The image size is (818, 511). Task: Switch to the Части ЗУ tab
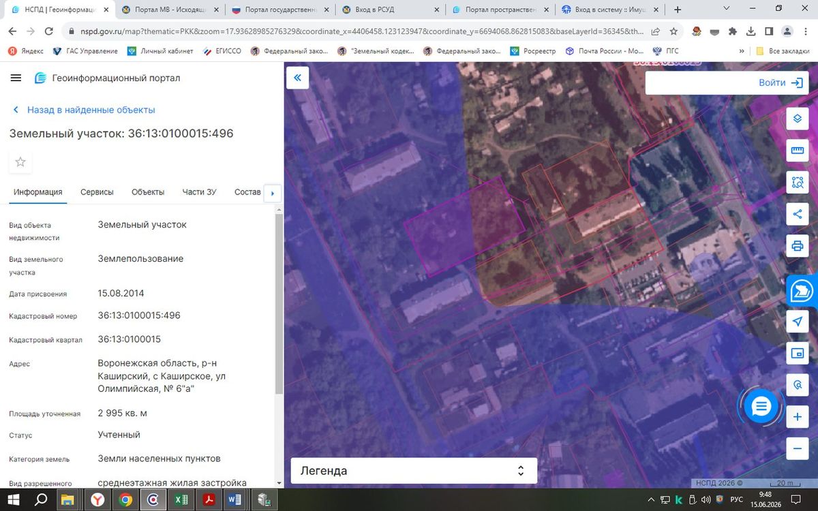point(199,192)
